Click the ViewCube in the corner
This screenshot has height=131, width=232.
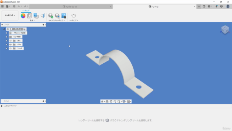pos(225,29)
